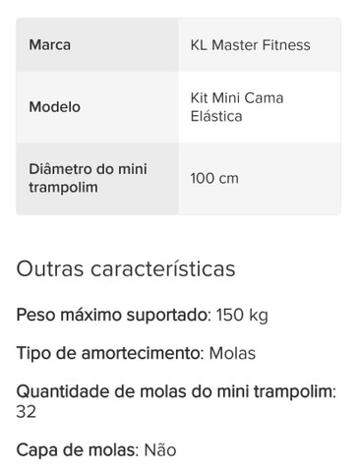Click the word trampolim in diameter label
This screenshot has height=472, width=357.
(x=63, y=188)
